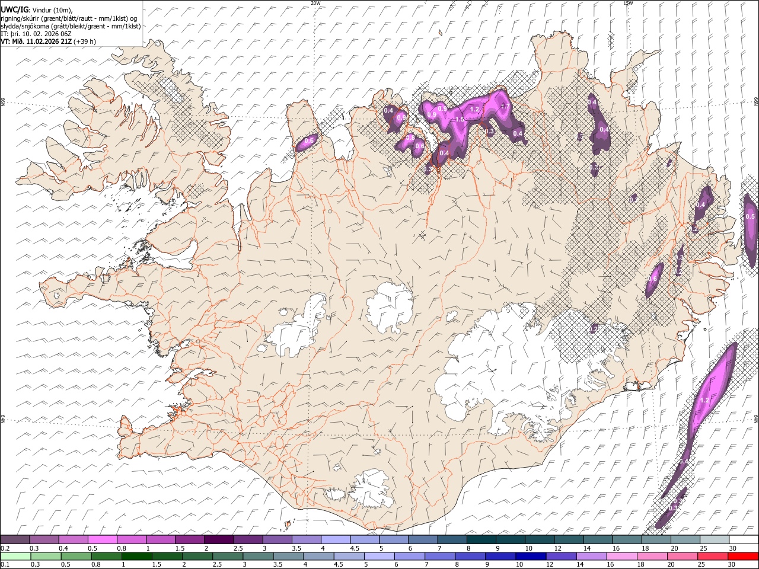This screenshot has width=759, height=569.
Task: Click the '1.7' snowfall value in the north
Action: tap(506, 106)
